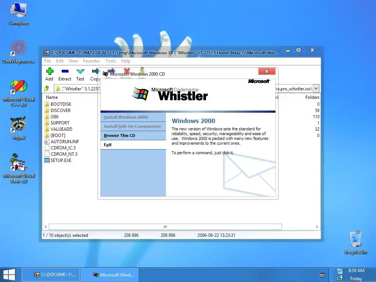Expand the 7-Zip address bar dropdown
376x282 pixels.
316,88
